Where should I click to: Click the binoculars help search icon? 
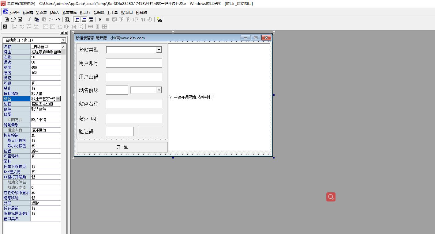coord(159,20)
